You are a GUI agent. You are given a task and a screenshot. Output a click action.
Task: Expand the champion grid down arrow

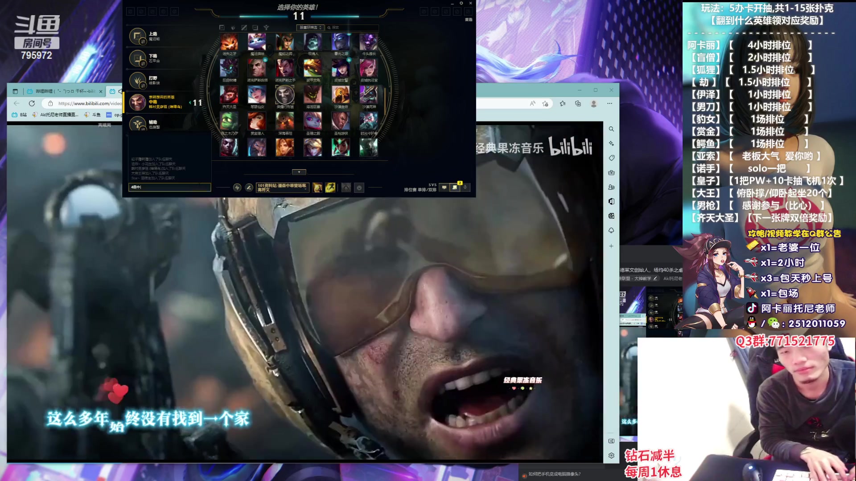[x=299, y=172]
